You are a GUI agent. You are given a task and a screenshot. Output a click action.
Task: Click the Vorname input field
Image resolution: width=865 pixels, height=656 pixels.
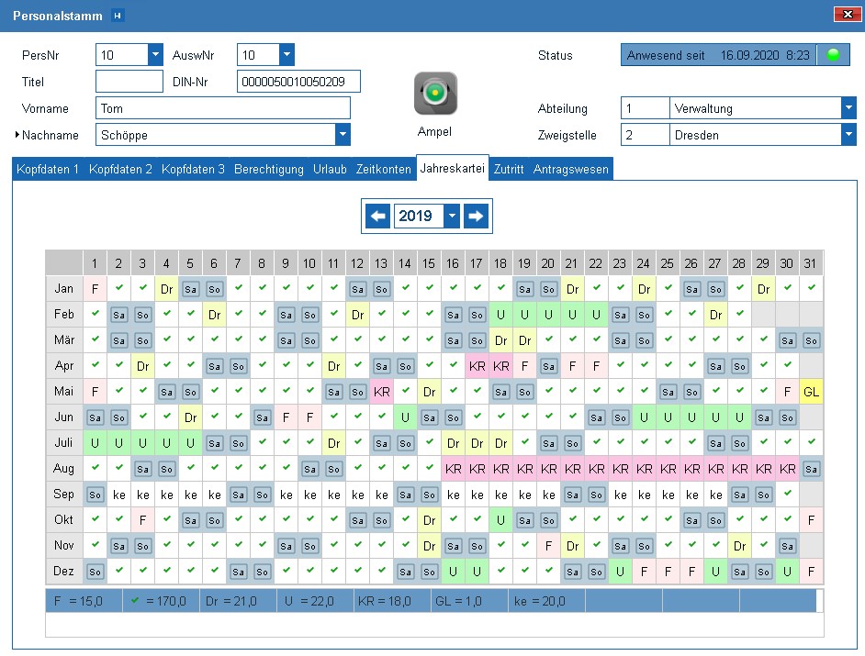[222, 108]
